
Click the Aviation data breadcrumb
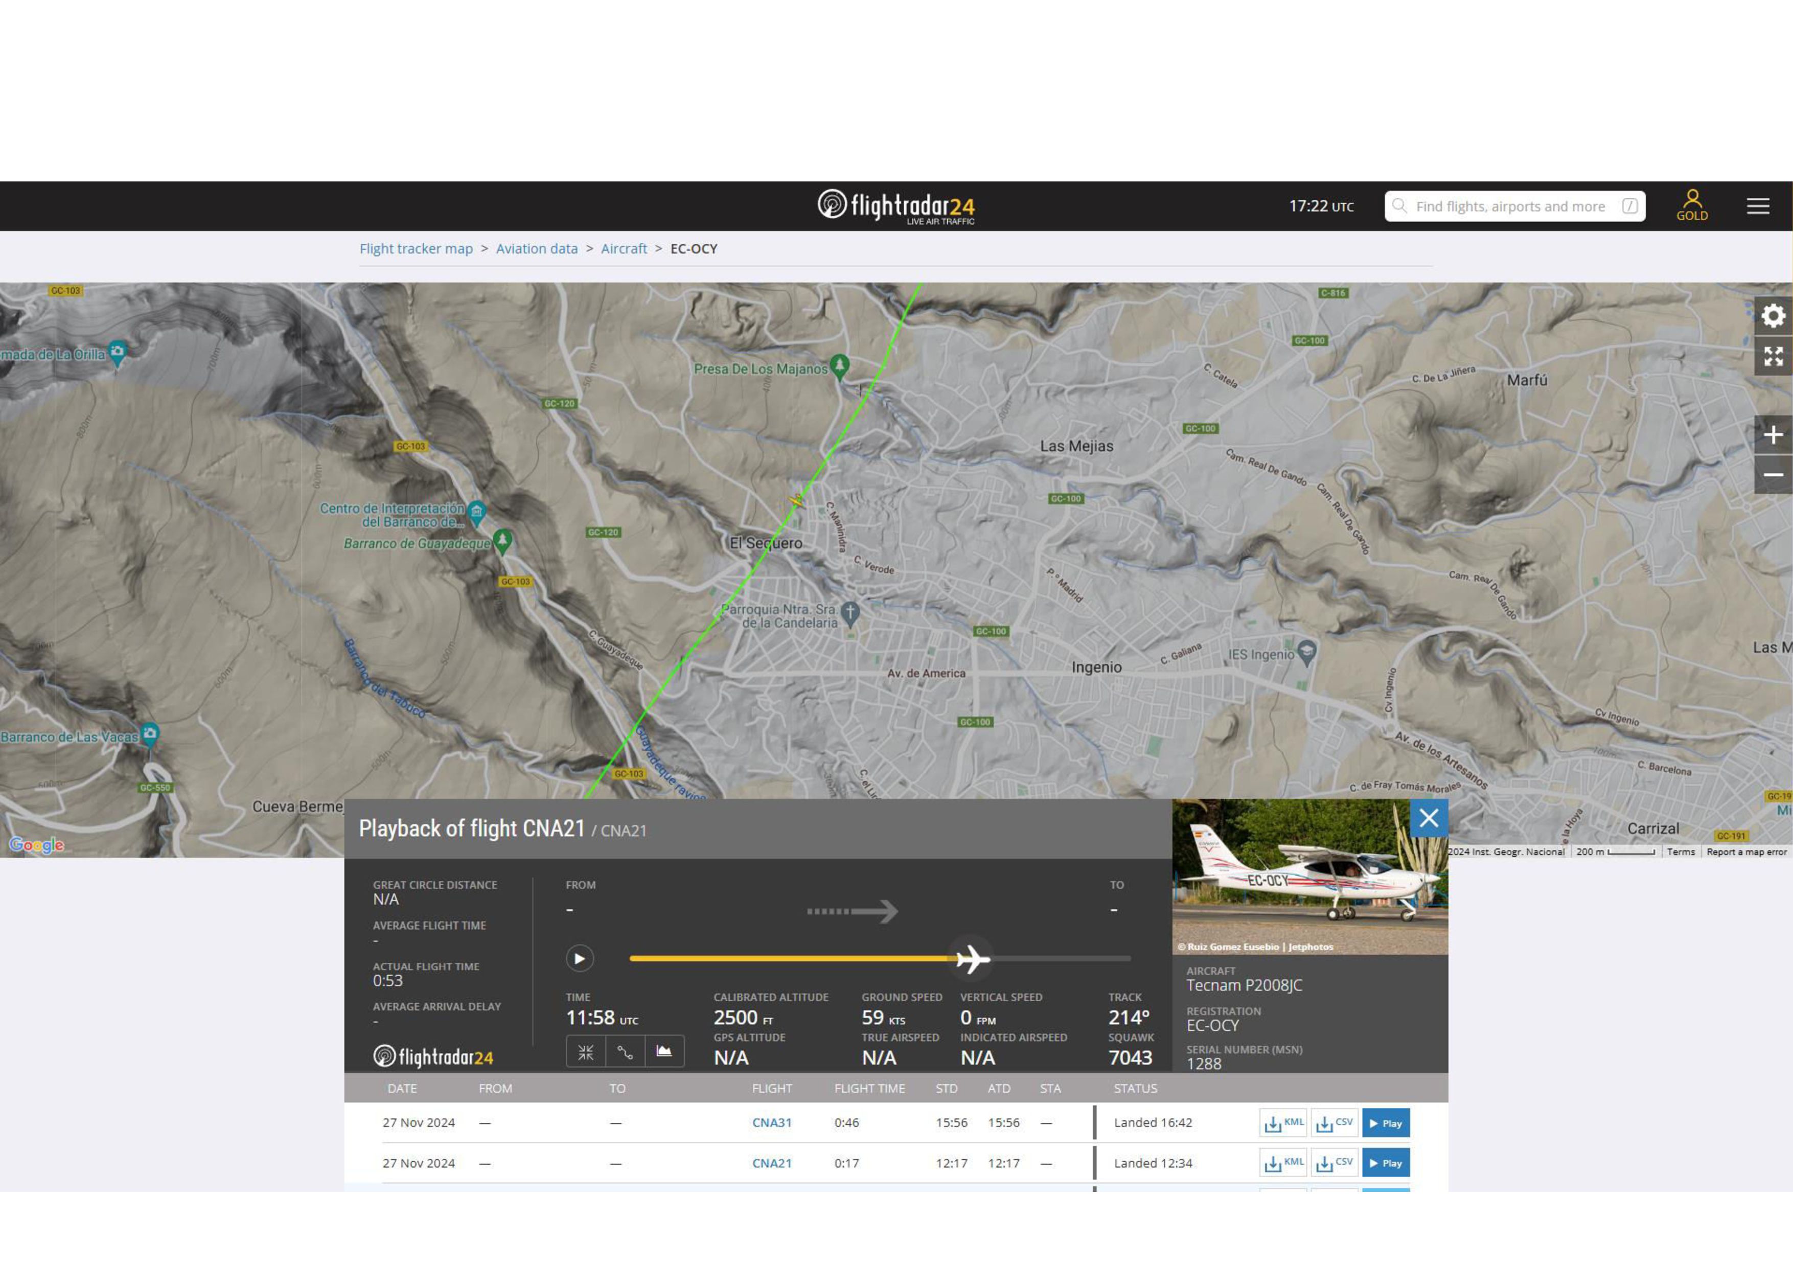[537, 248]
